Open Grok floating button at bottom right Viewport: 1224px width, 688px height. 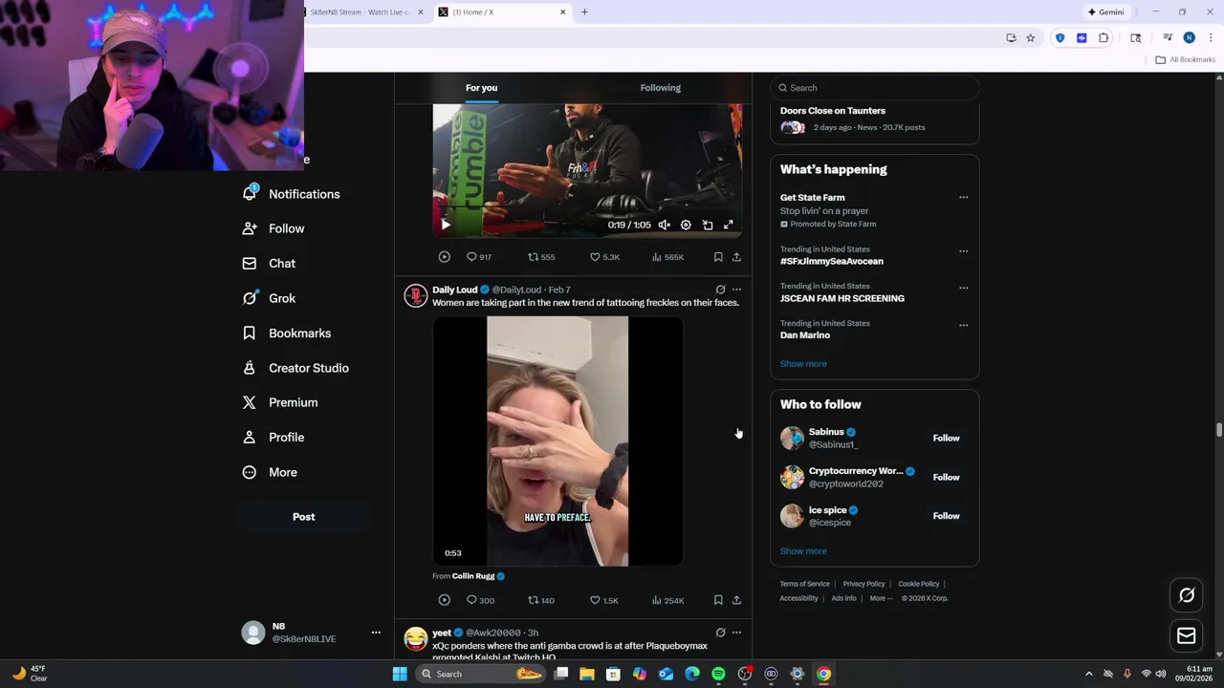click(1187, 595)
